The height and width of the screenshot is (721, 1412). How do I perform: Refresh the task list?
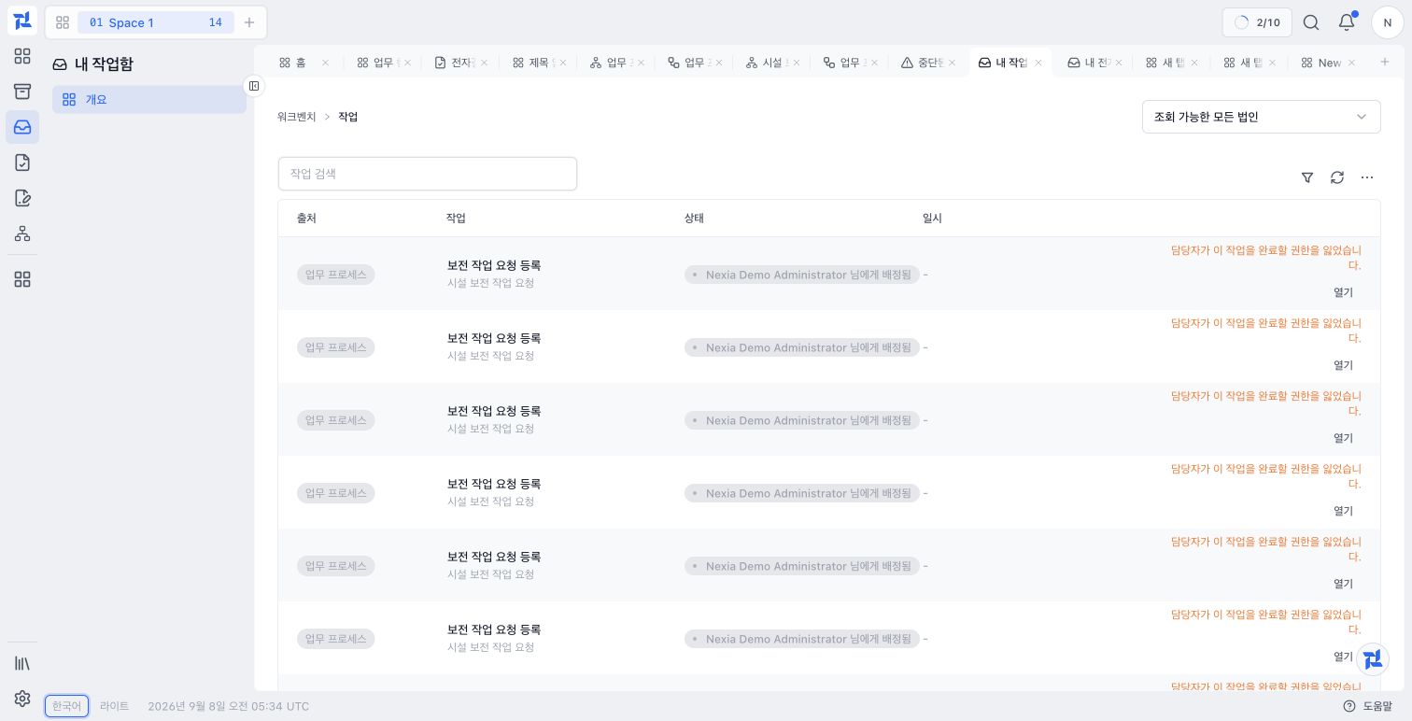[x=1337, y=177]
